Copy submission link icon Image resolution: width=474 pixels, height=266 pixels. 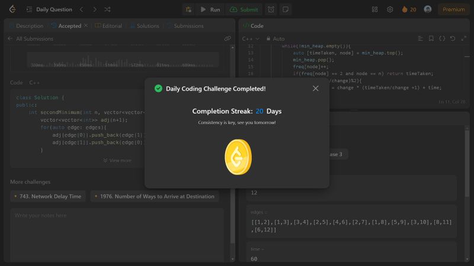(x=228, y=38)
